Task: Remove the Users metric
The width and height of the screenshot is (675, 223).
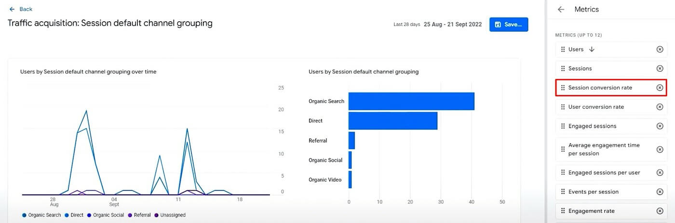Action: pos(660,50)
